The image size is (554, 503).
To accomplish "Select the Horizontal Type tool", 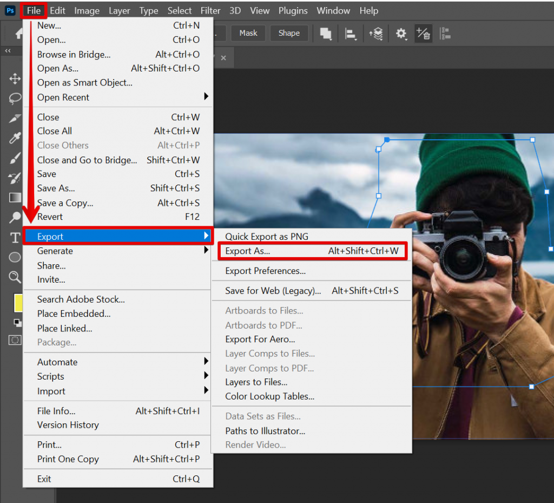I will 15,238.
